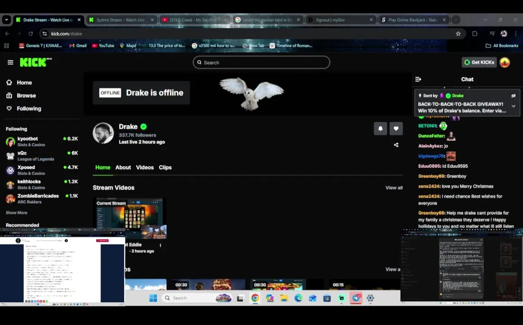Open File Explorer from taskbar
This screenshot has width=523, height=325.
tap(284, 298)
